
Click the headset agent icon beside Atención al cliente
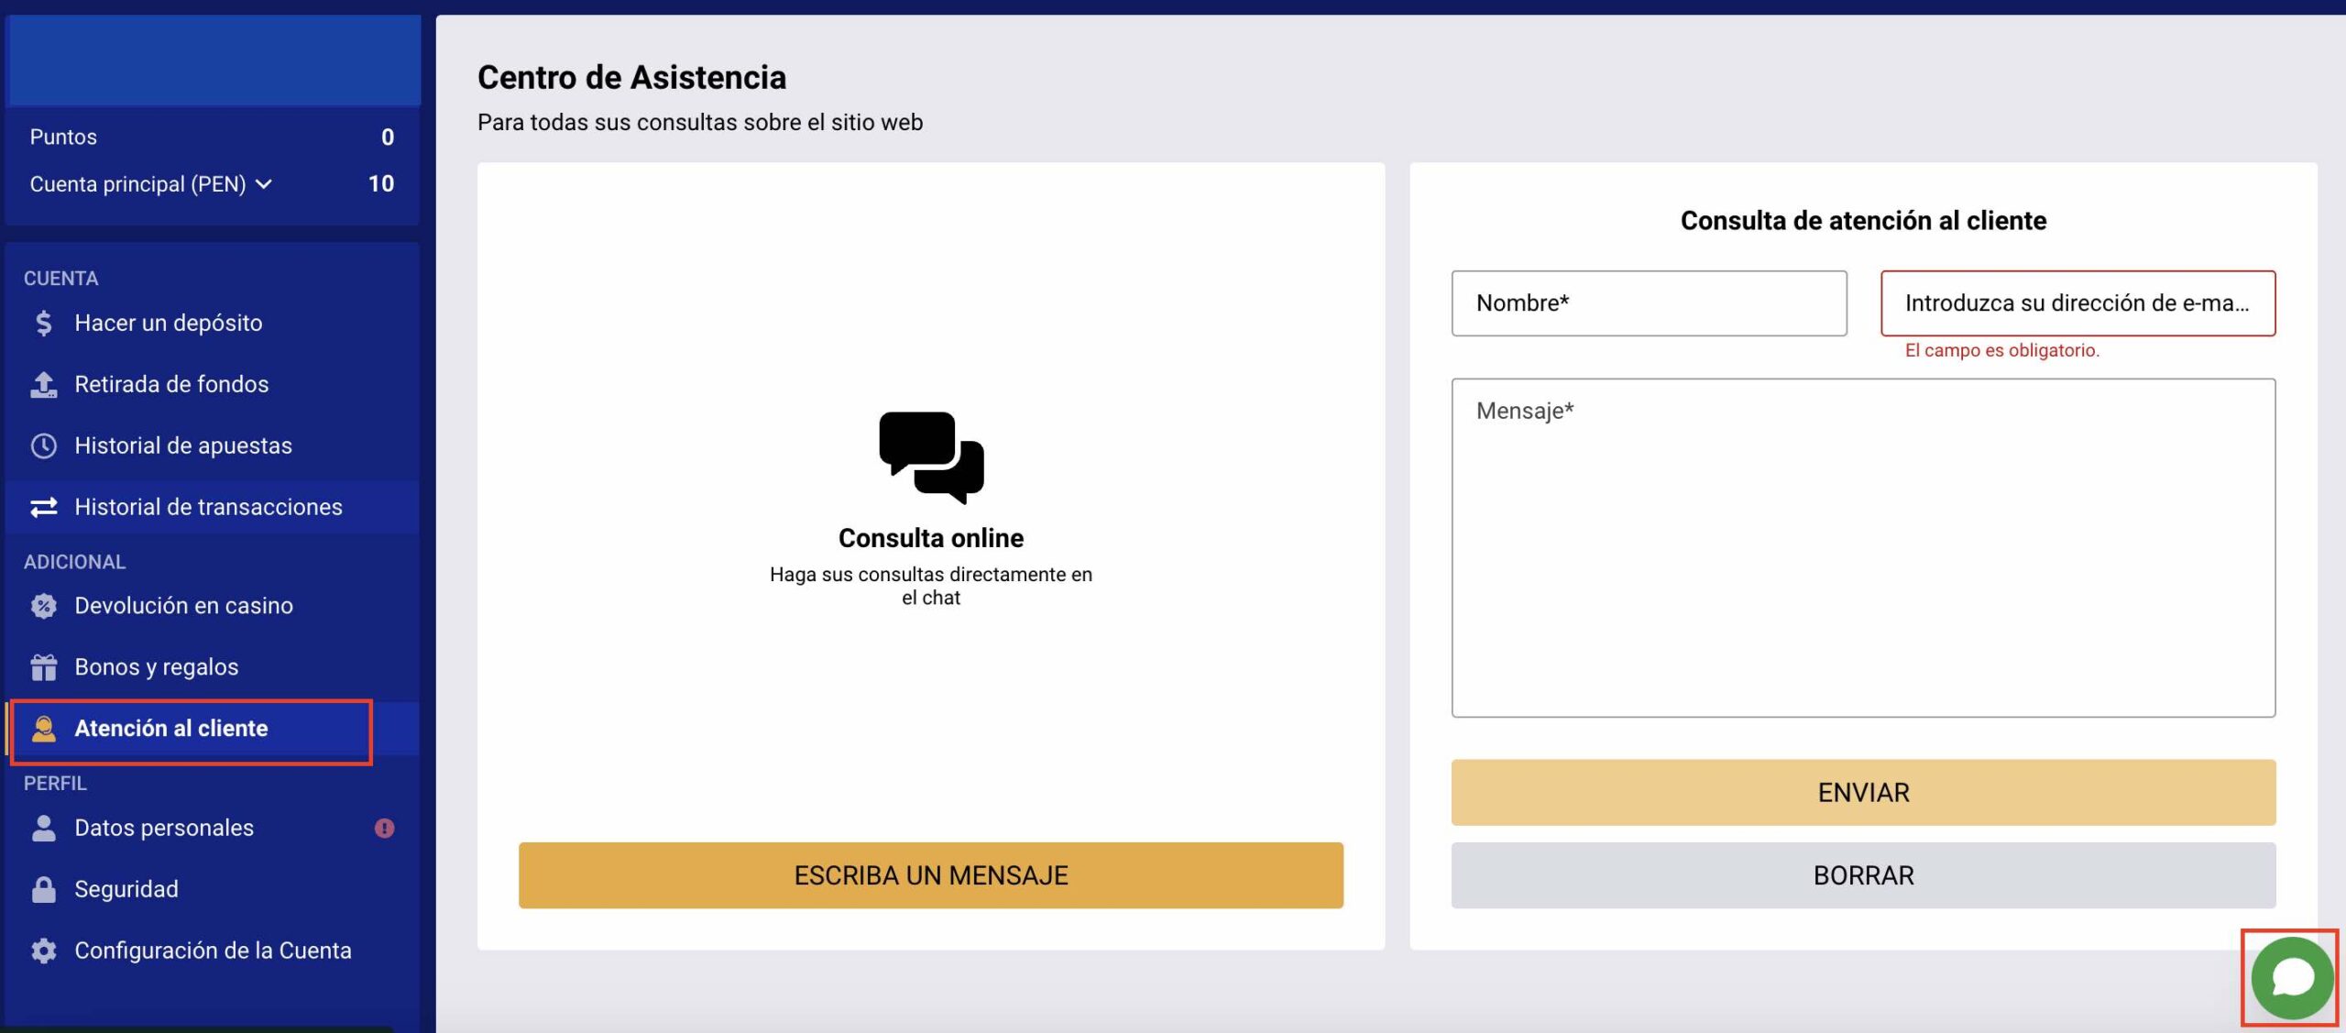click(43, 729)
